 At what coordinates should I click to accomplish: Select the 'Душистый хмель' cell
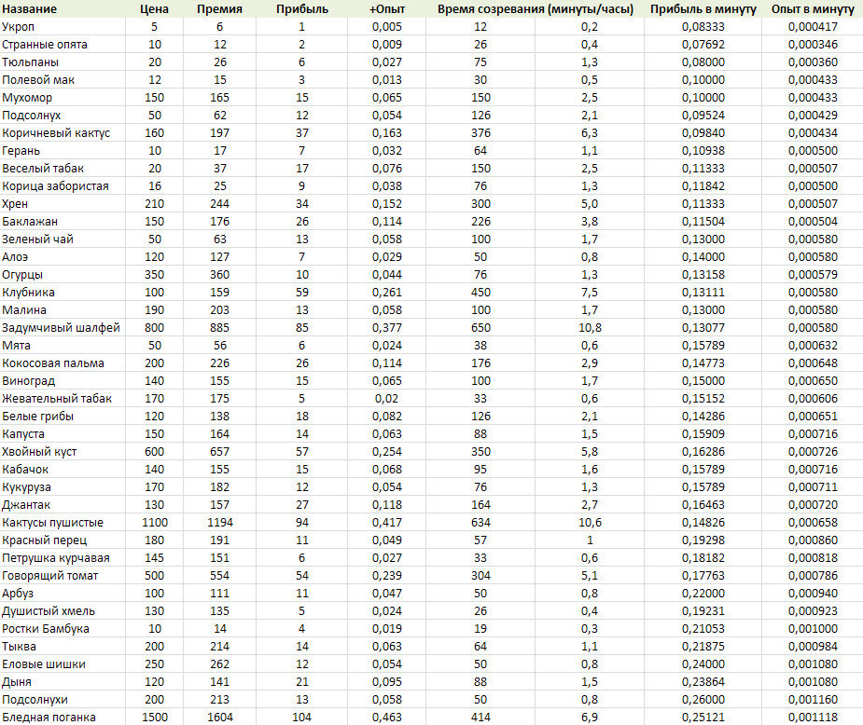click(x=49, y=611)
